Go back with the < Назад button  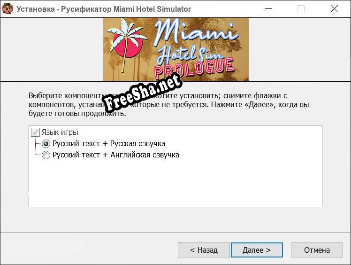point(204,250)
